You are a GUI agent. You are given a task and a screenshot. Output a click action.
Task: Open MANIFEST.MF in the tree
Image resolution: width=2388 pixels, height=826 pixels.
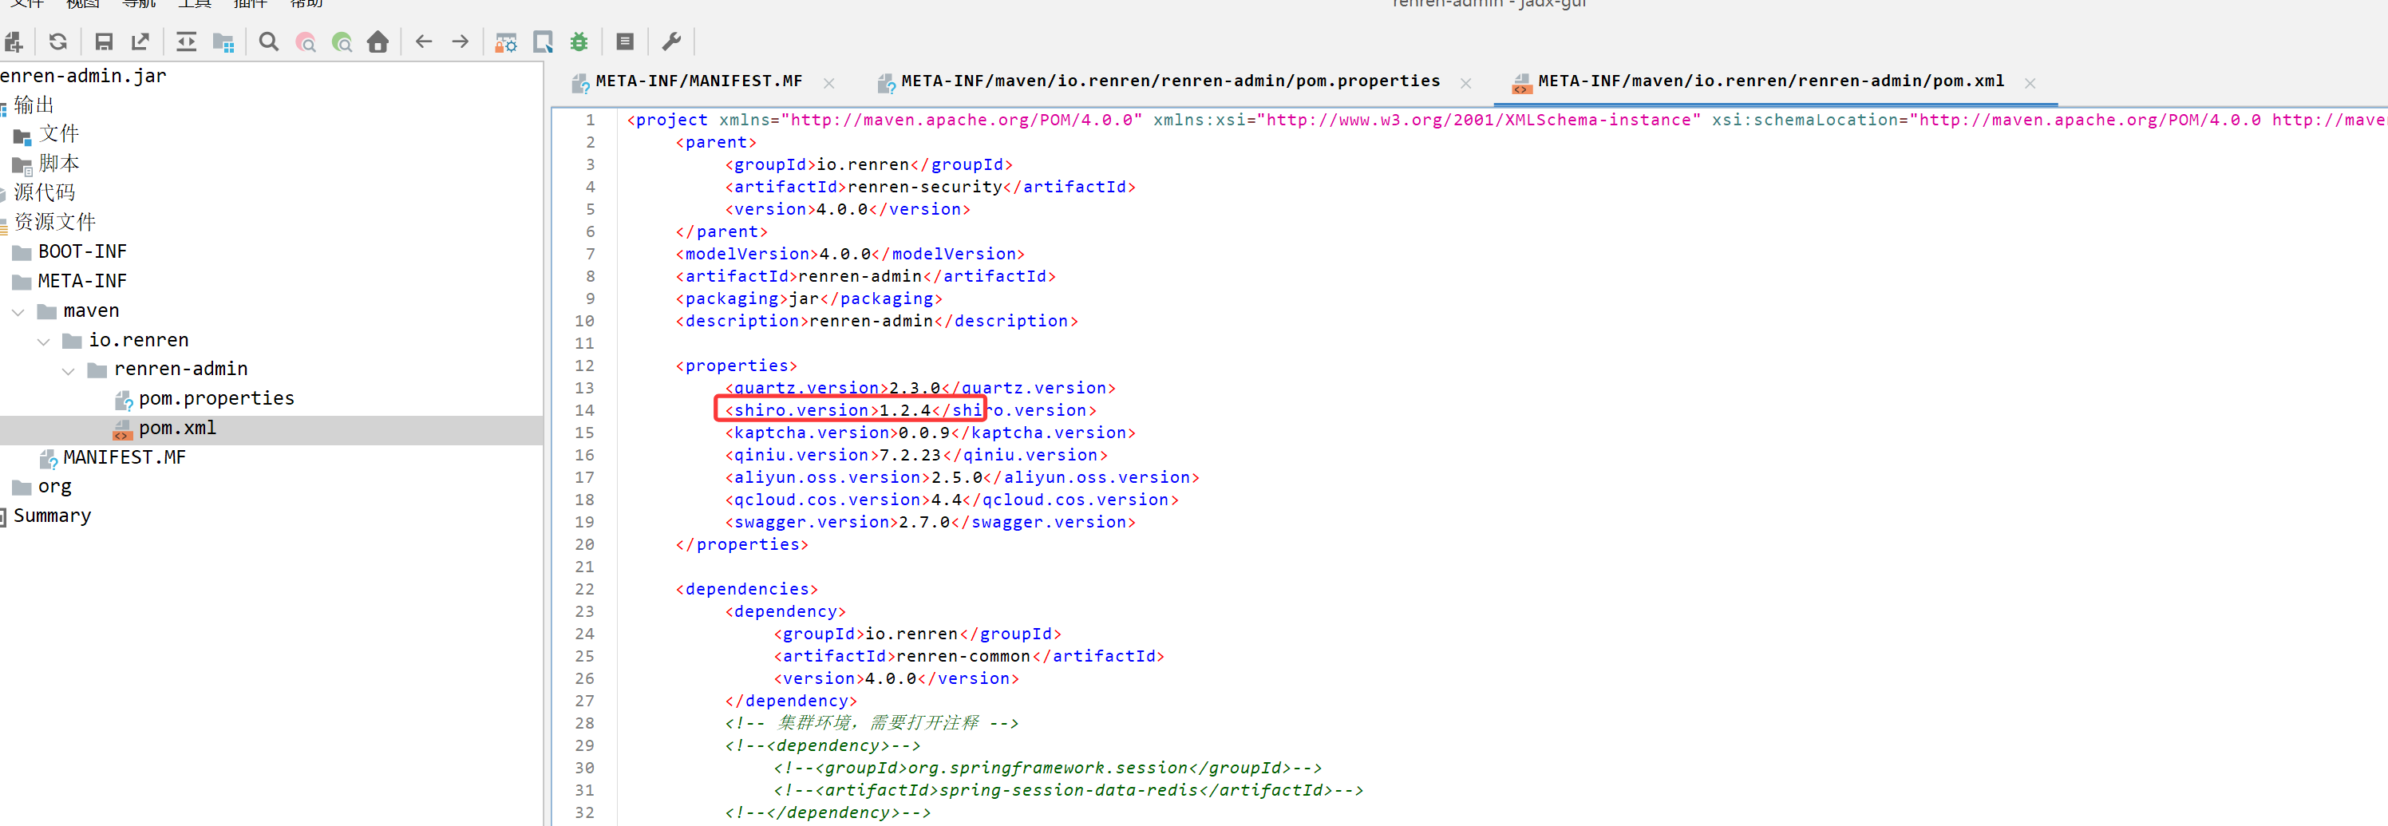125,458
